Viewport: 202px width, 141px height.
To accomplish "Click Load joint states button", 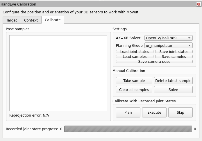I will [135, 52].
